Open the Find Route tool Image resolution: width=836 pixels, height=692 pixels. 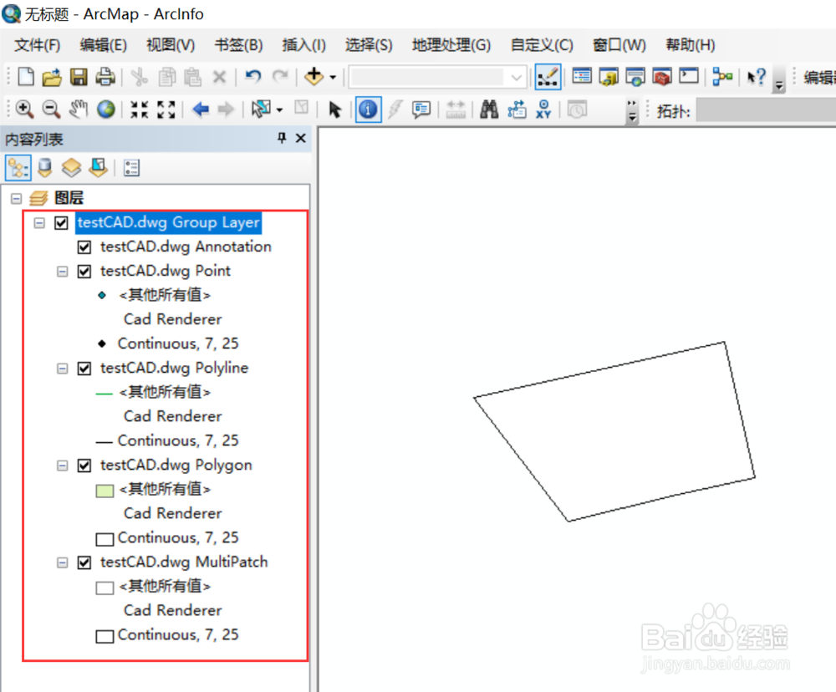517,109
